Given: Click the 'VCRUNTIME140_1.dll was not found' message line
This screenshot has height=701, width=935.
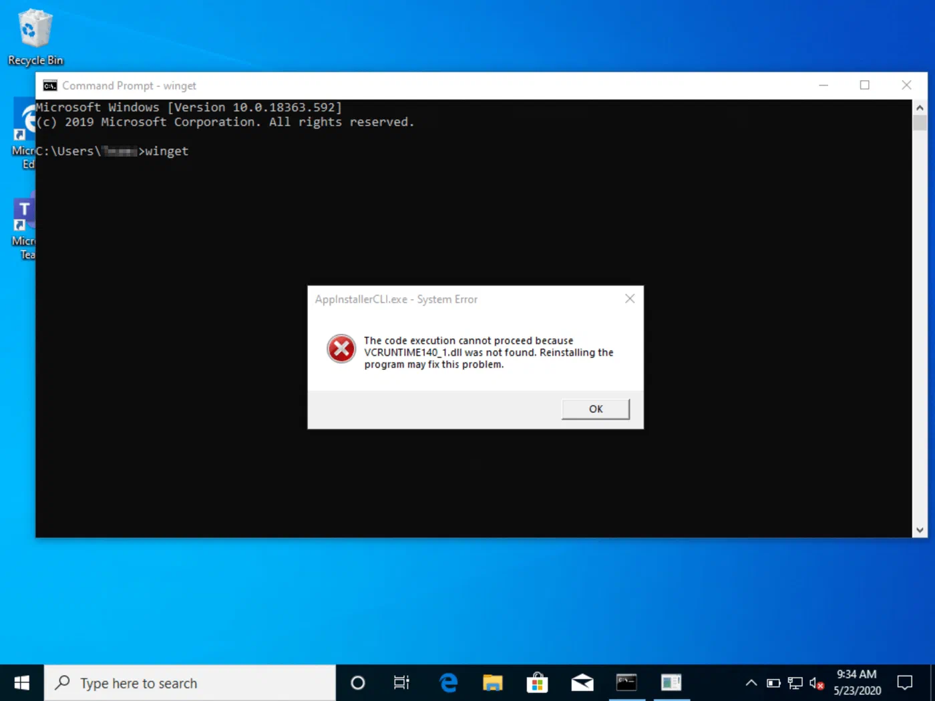Looking at the screenshot, I should click(x=489, y=353).
